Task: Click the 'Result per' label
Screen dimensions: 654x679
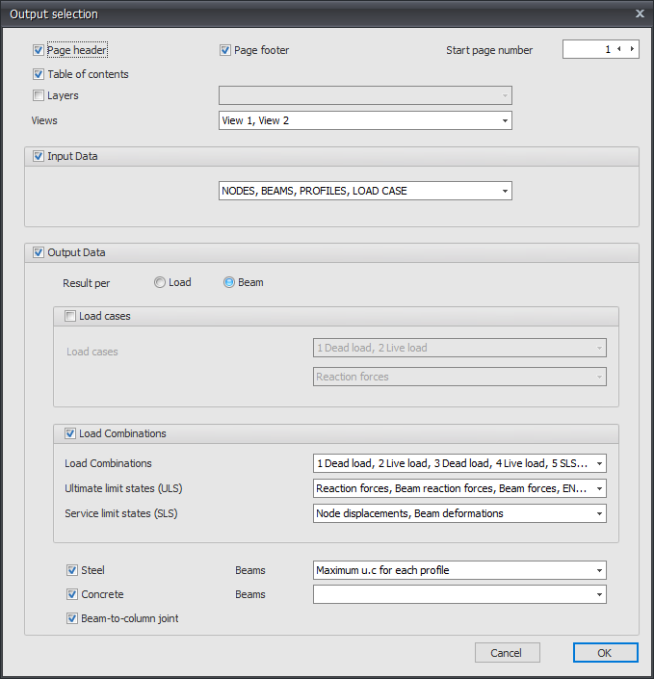Action: tap(86, 283)
